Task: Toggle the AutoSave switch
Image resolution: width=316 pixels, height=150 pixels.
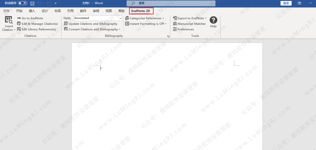Action: pyautogui.click(x=23, y=3)
